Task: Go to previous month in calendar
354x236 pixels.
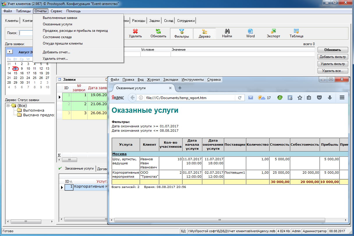Action: click(10, 52)
